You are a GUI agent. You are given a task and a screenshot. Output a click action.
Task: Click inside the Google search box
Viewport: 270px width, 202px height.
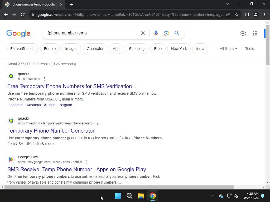point(93,33)
